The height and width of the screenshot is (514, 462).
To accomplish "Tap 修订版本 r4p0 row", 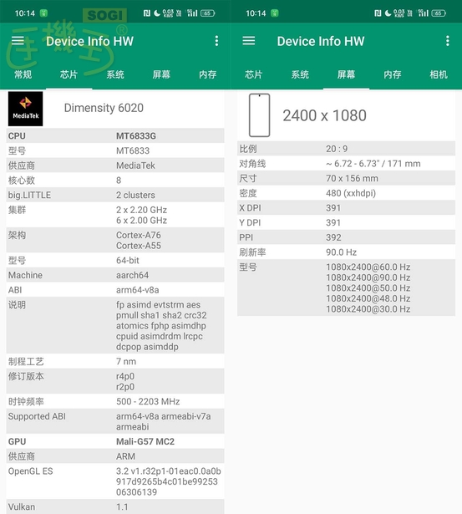I will click(x=115, y=381).
